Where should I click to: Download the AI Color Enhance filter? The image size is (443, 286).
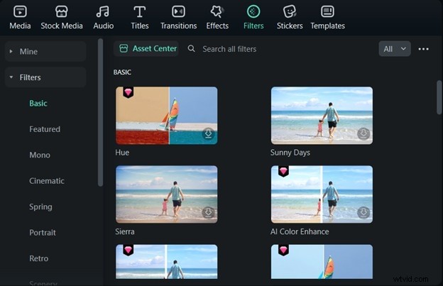click(x=363, y=212)
